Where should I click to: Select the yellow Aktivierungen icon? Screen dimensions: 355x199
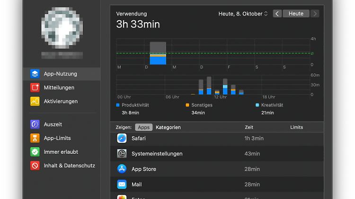[35, 101]
